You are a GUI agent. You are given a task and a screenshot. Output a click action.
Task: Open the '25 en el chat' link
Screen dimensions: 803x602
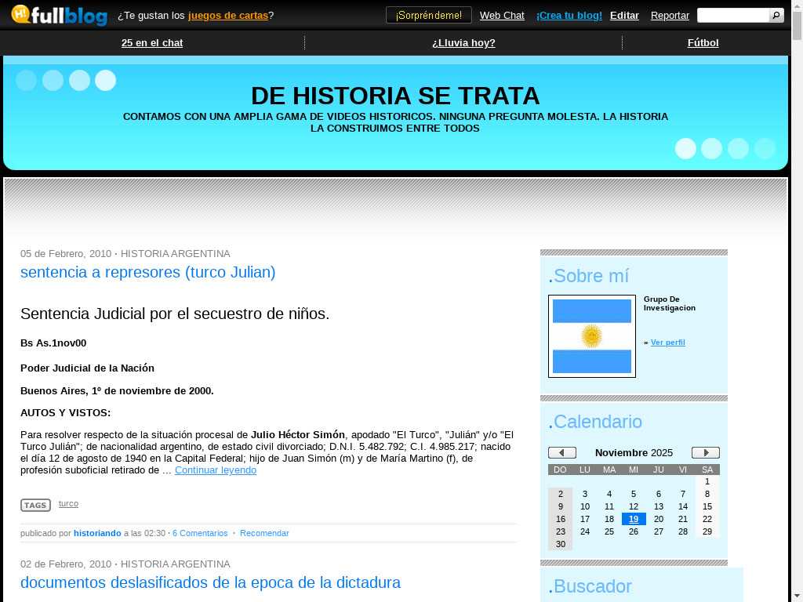(x=152, y=42)
